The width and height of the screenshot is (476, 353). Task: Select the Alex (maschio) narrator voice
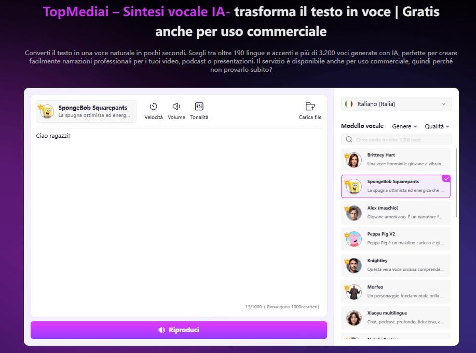pyautogui.click(x=396, y=212)
